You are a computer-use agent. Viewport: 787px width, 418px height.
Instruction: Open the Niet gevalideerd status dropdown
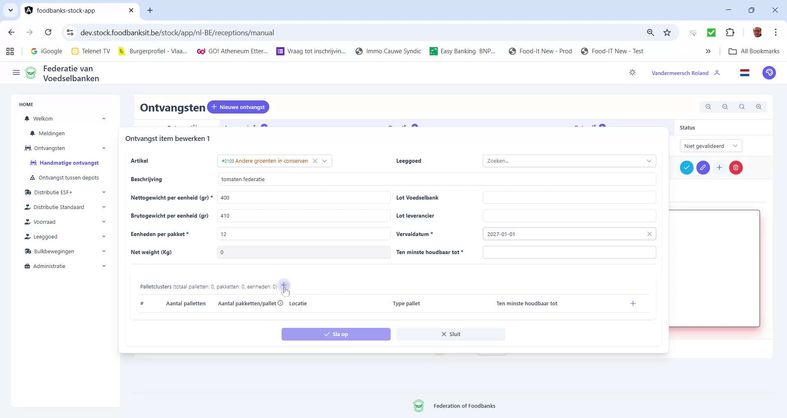pos(710,145)
